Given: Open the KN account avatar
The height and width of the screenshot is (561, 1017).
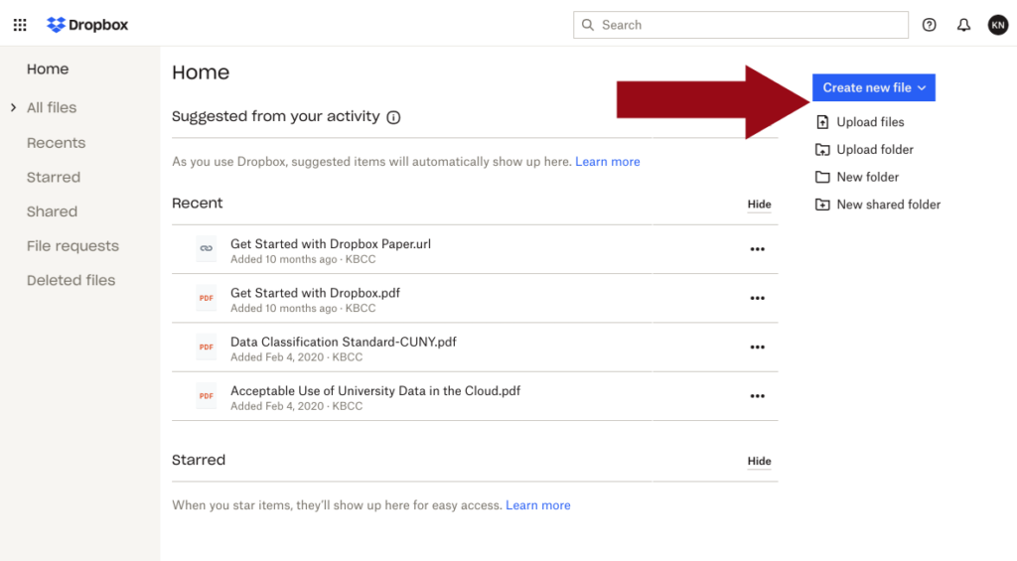Looking at the screenshot, I should point(998,25).
